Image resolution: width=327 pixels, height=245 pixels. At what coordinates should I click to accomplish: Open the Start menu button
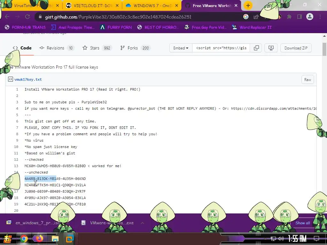pyautogui.click(x=8, y=239)
